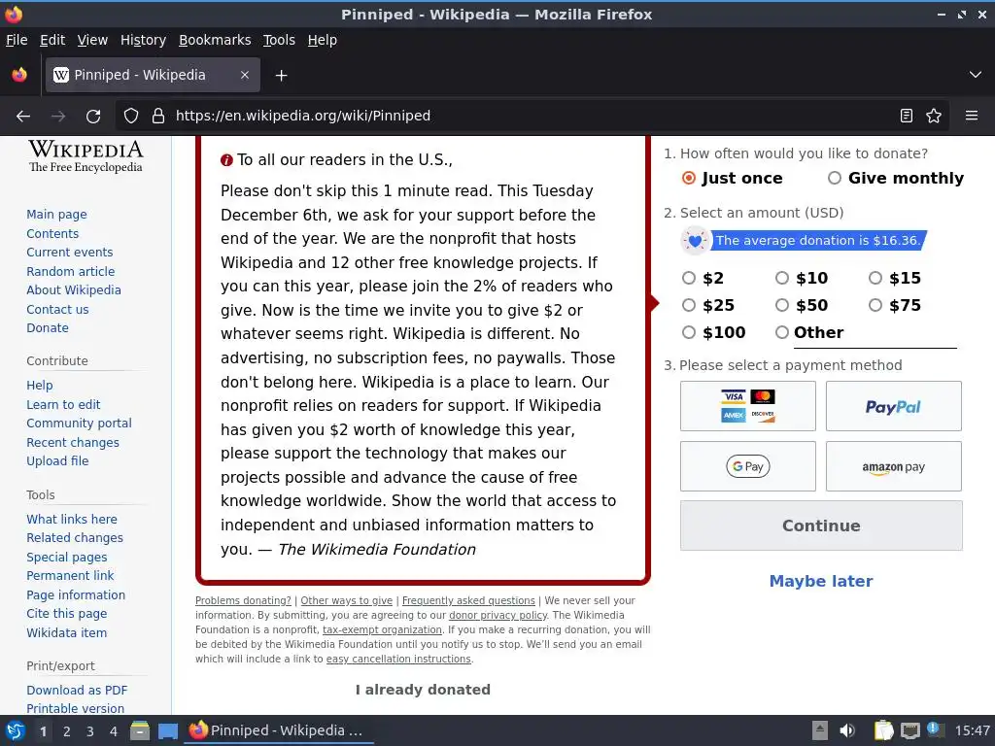The height and width of the screenshot is (746, 995).
Task: Open the donor privacy policy link
Action: tap(498, 615)
